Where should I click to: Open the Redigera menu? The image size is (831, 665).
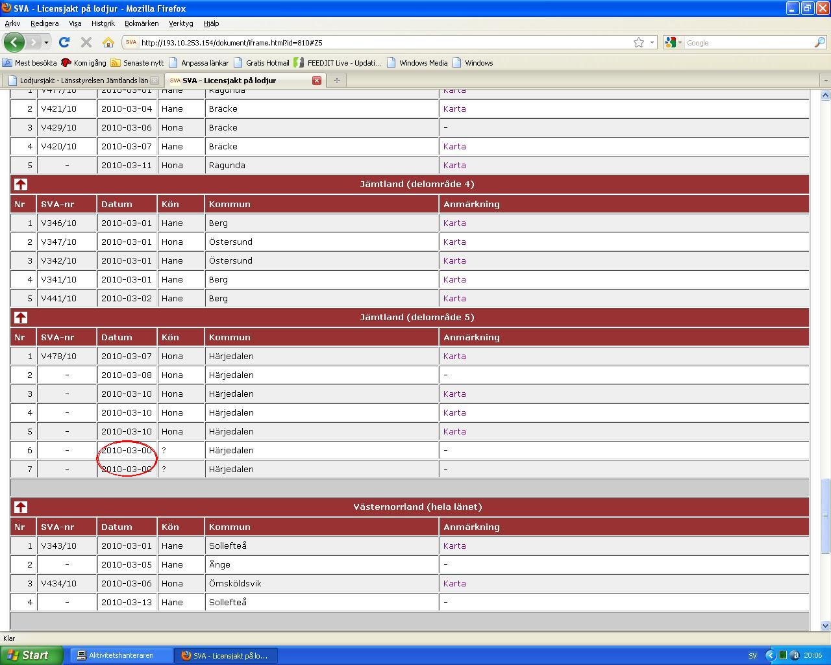pos(44,23)
